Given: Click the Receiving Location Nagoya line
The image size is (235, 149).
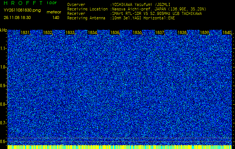Looking at the screenshot, I should pyautogui.click(x=137, y=9).
